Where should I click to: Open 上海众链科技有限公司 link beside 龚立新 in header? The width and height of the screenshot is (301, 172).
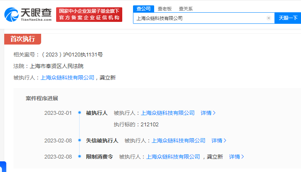click(x=67, y=78)
